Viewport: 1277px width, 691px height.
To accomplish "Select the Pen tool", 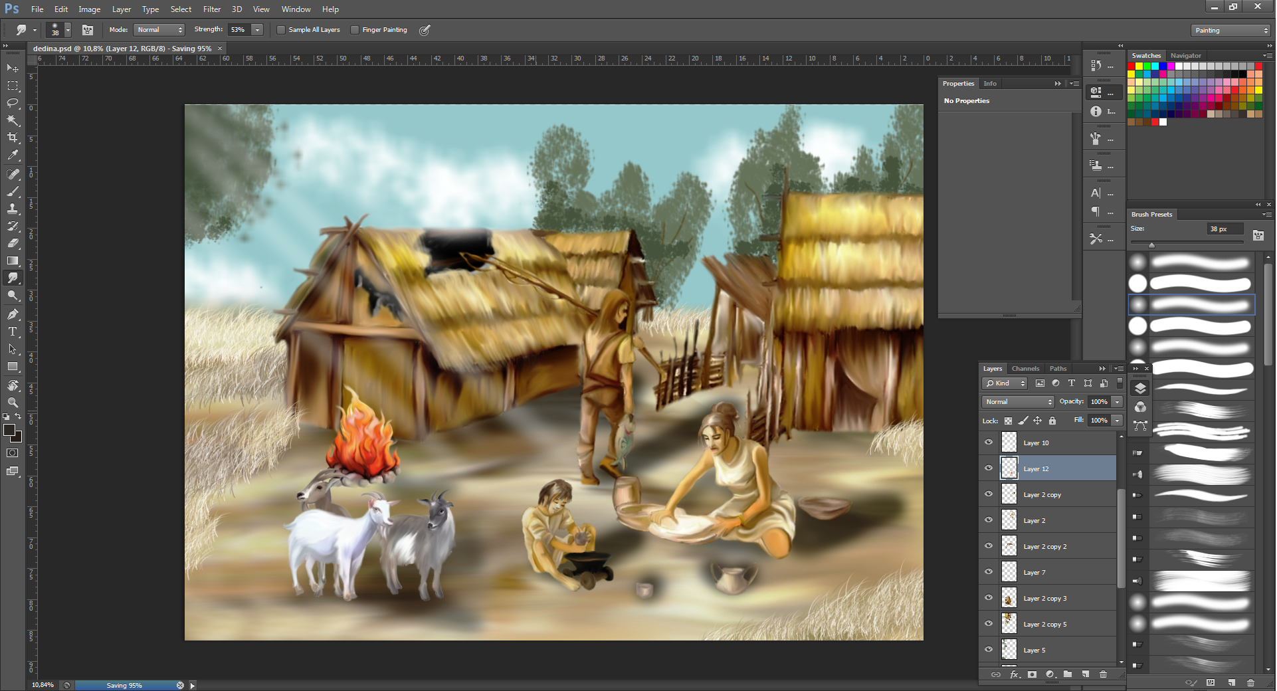I will pyautogui.click(x=13, y=314).
